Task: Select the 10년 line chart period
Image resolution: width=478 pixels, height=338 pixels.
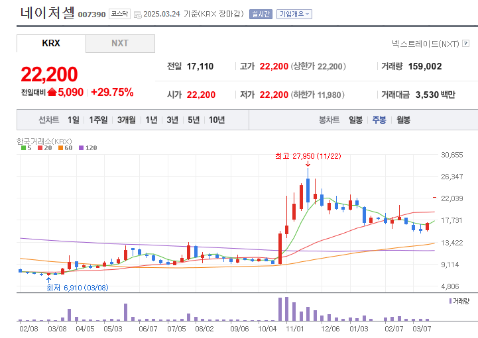Action: coord(217,120)
